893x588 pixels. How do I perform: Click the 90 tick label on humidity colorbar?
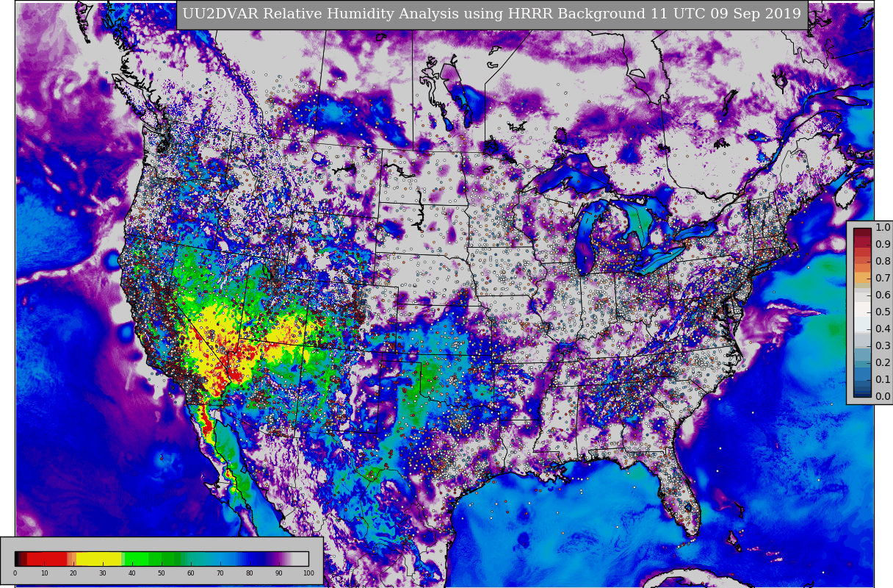[x=279, y=573]
